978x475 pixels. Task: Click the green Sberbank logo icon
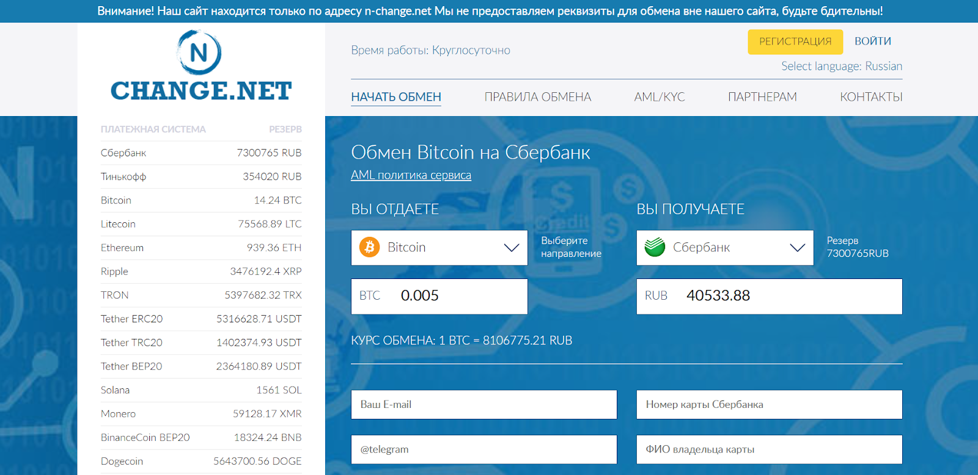point(655,247)
